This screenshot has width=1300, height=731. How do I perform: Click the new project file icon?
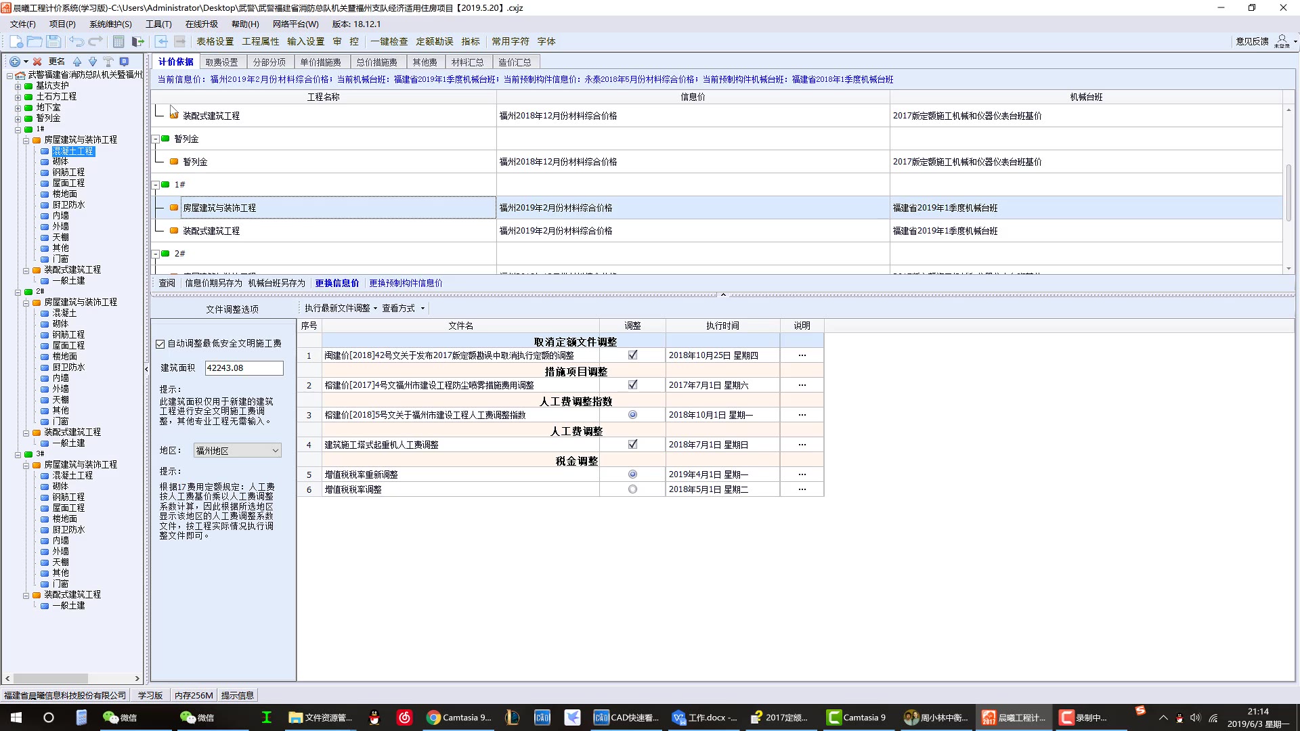coord(16,41)
